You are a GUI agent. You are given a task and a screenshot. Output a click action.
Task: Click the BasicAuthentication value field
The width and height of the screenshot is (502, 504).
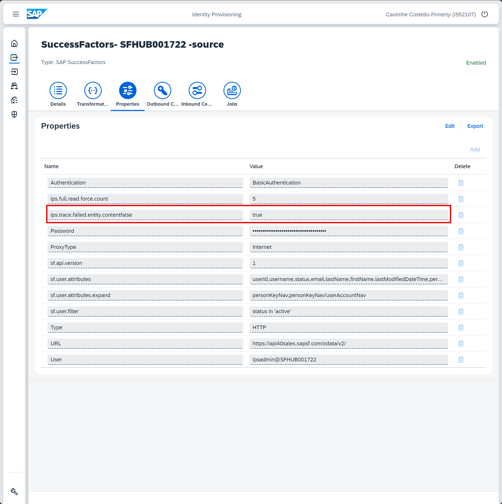(x=349, y=183)
